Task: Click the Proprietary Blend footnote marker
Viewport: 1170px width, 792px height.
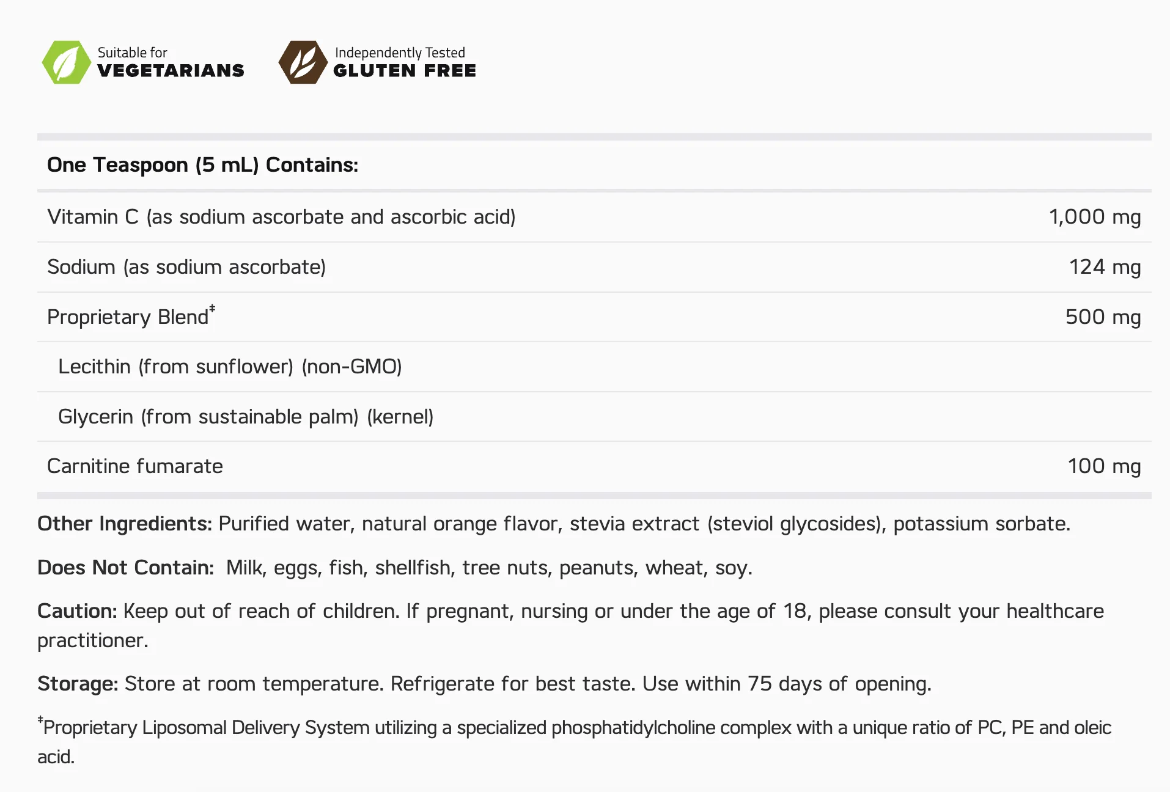Action: (212, 309)
